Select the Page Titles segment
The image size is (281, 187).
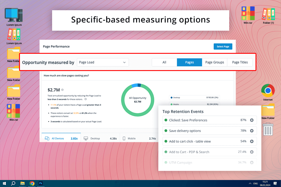pyautogui.click(x=240, y=62)
